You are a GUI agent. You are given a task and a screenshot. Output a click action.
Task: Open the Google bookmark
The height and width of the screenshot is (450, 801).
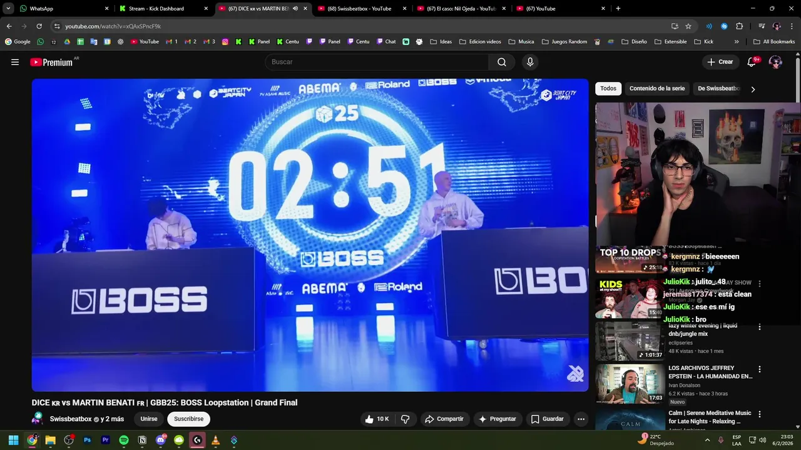[18, 42]
